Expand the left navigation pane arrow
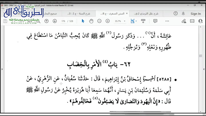 (x=2, y=69)
